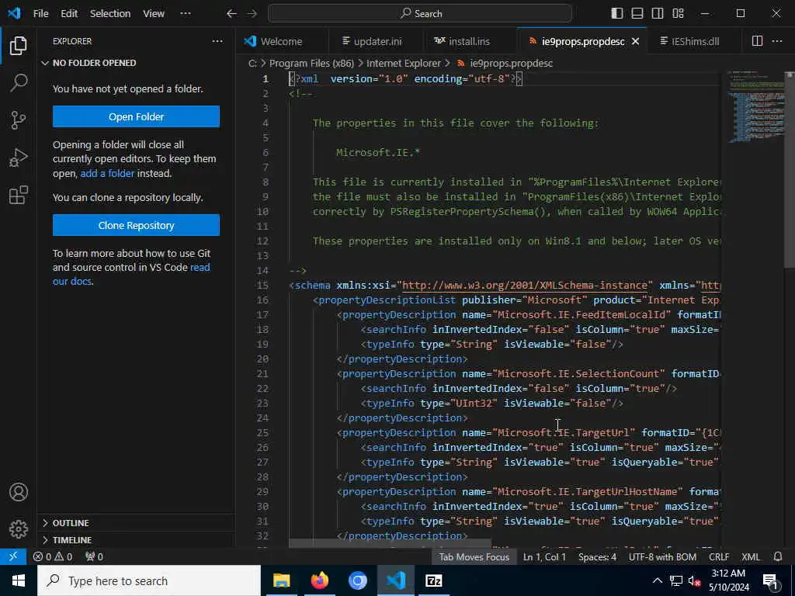Open the Selection menu
Viewport: 795px width, 596px height.
110,14
